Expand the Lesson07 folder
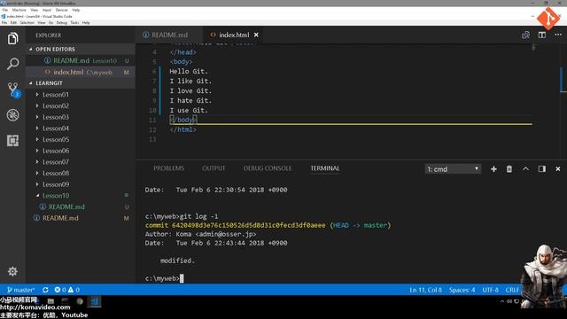This screenshot has width=567, height=319. [55, 162]
